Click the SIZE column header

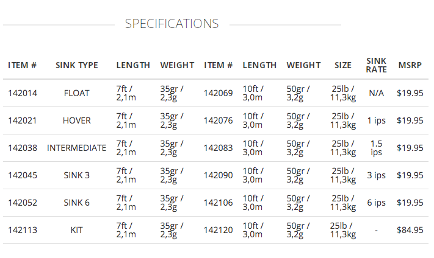[x=343, y=65]
